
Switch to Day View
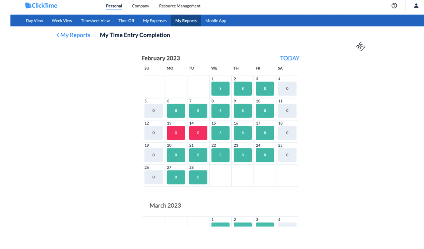34,20
